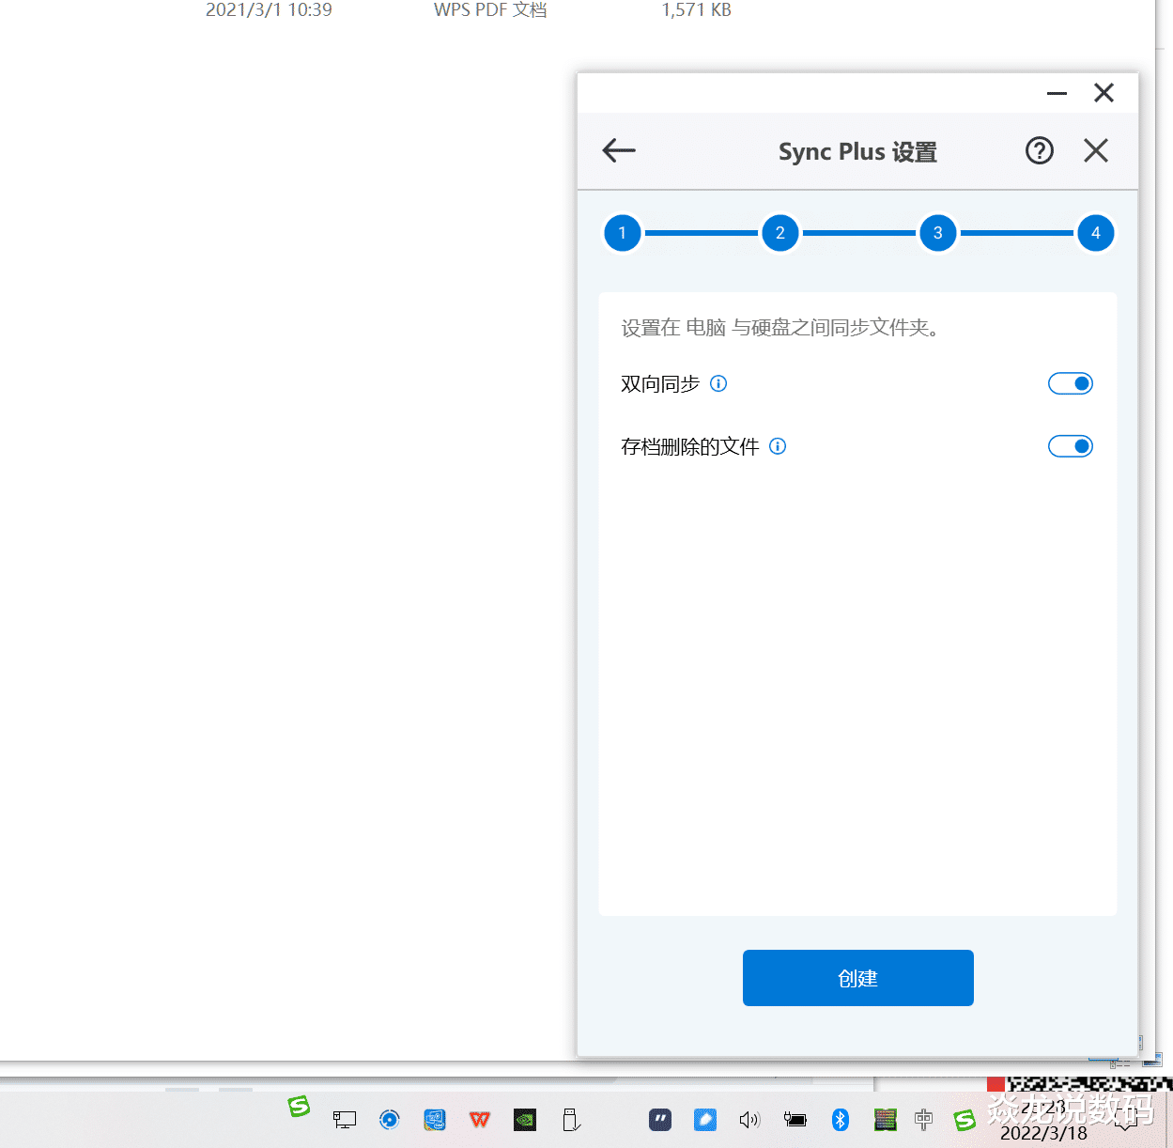Open the colorful grid tray icon
Viewport: 1173px width, 1148px height.
click(x=885, y=1119)
